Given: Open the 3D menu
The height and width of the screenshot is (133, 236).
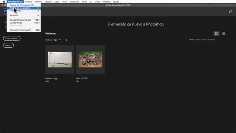Looking at the screenshot, I should coord(91,1).
